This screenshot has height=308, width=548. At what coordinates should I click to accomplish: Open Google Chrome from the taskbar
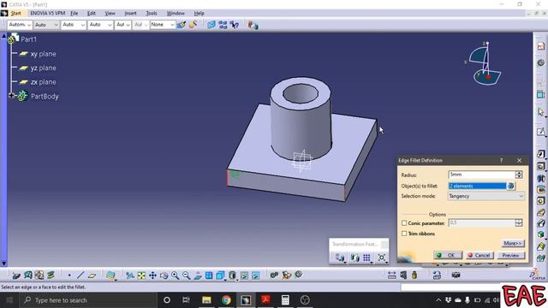[226, 300]
